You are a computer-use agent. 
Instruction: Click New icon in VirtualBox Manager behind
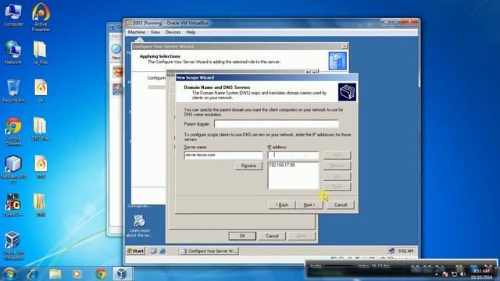click(116, 52)
